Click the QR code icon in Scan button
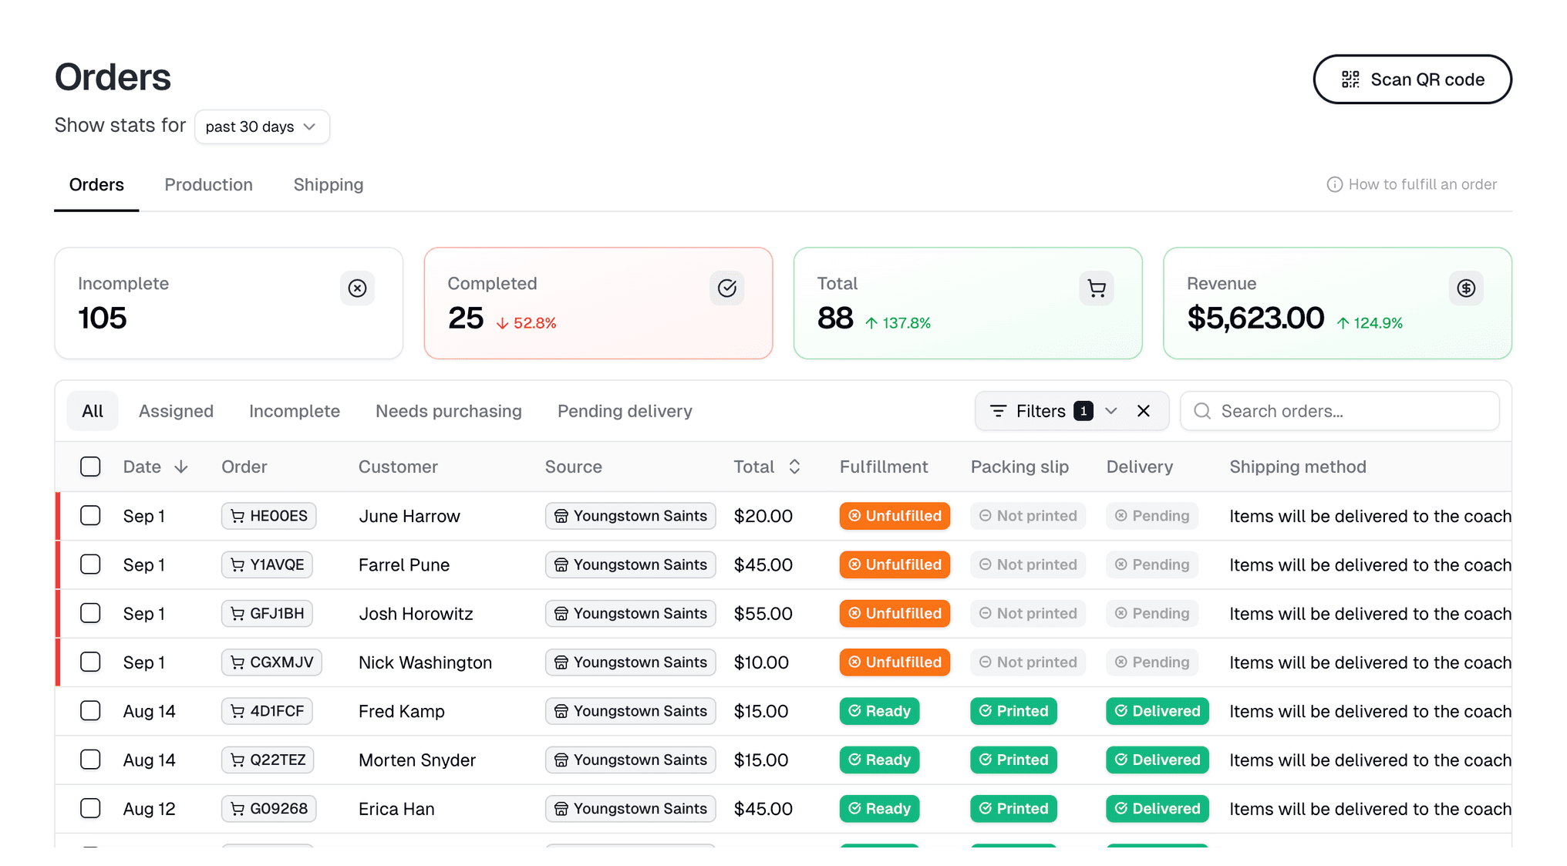The width and height of the screenshot is (1567, 866). click(x=1350, y=79)
